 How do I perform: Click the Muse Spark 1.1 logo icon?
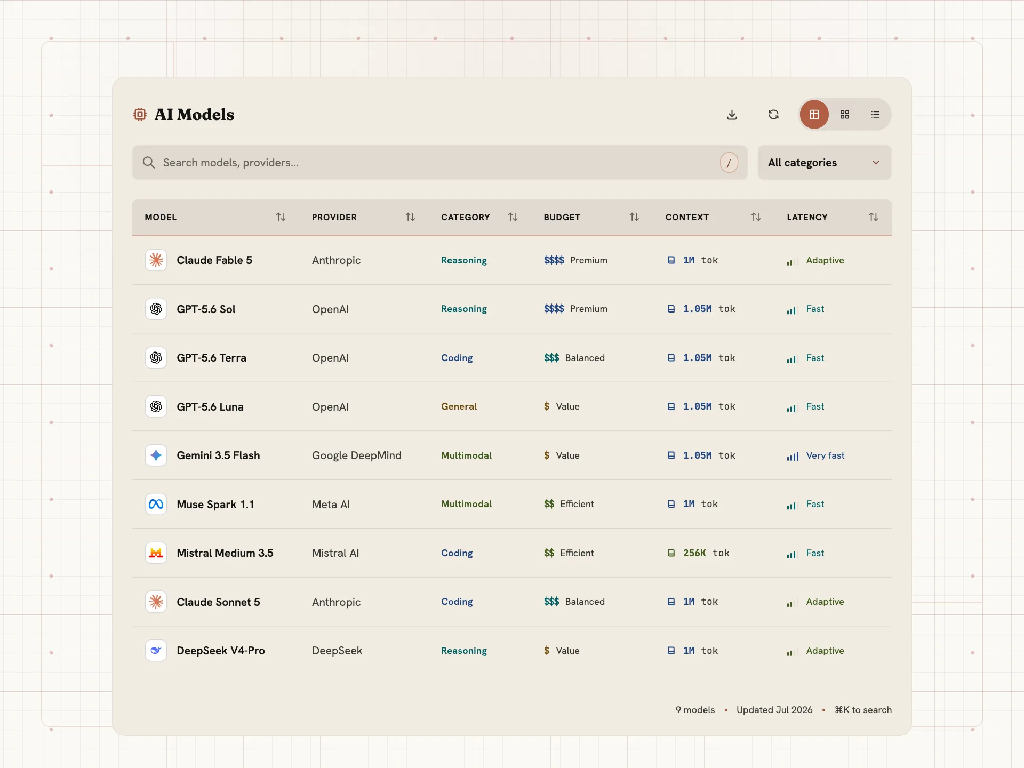point(156,504)
